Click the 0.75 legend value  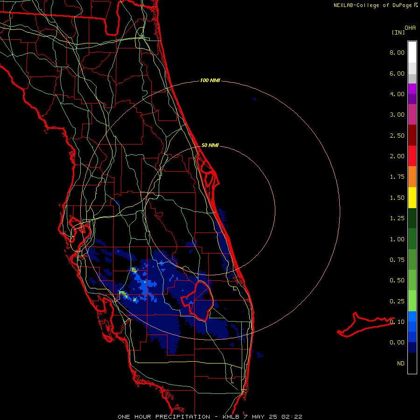pos(397,260)
